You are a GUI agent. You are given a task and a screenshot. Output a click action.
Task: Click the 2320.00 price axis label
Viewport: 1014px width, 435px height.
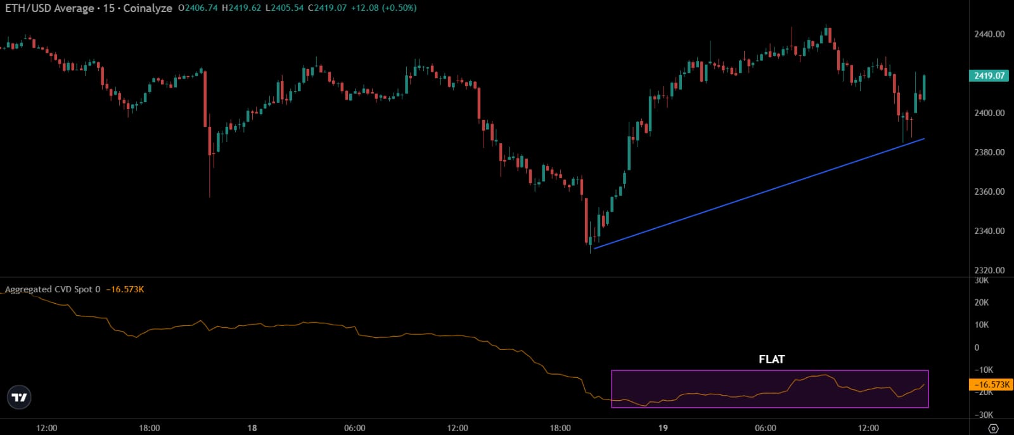tap(989, 270)
